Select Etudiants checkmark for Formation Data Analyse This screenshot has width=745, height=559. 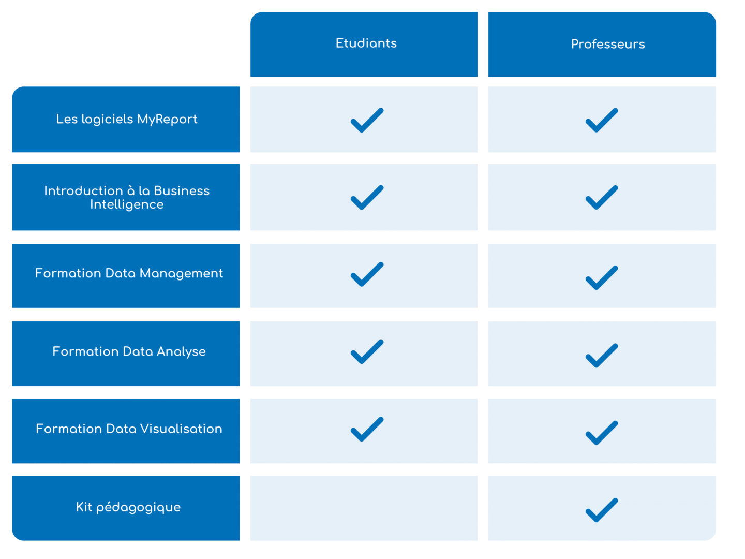click(367, 351)
